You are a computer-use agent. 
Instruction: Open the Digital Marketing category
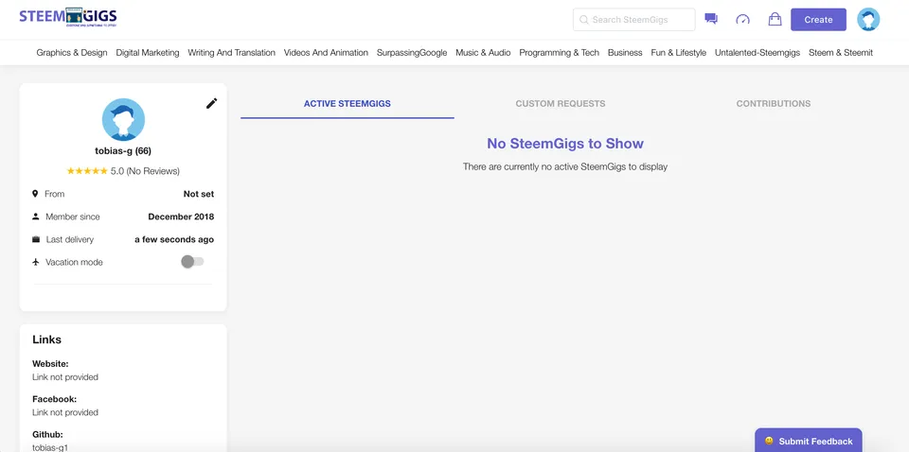(x=148, y=53)
